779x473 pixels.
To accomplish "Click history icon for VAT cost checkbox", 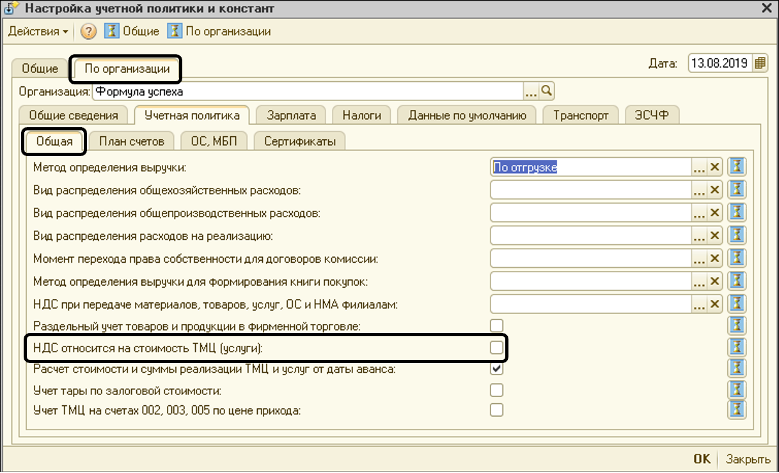I will coord(737,348).
